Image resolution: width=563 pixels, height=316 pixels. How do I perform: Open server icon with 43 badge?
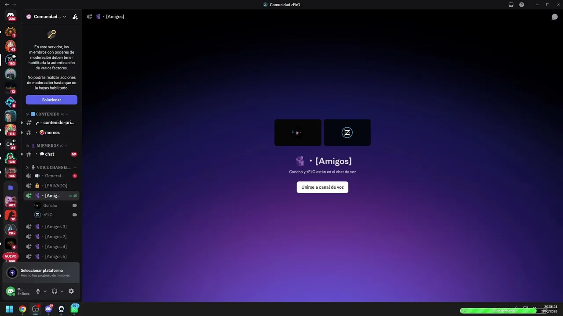pyautogui.click(x=11, y=46)
